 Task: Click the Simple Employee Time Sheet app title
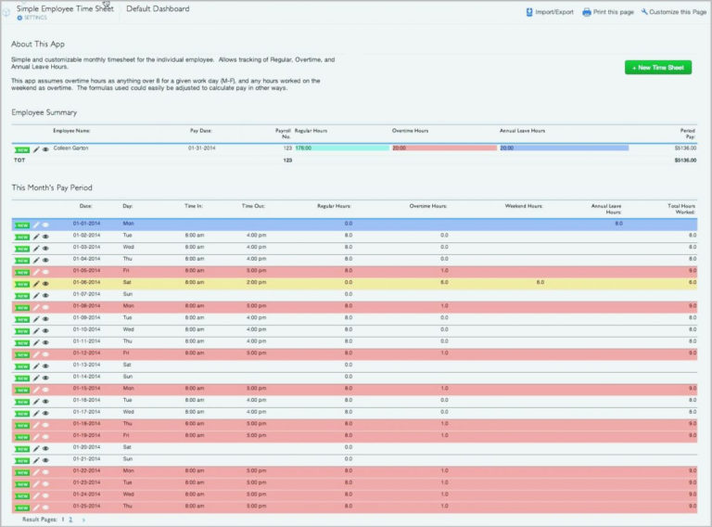pyautogui.click(x=65, y=8)
